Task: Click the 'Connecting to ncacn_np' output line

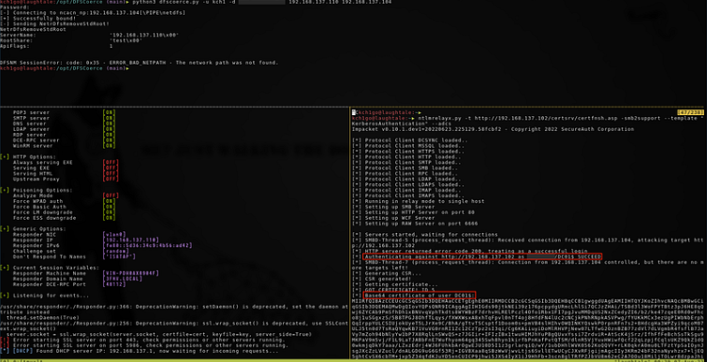Action: tap(93, 13)
